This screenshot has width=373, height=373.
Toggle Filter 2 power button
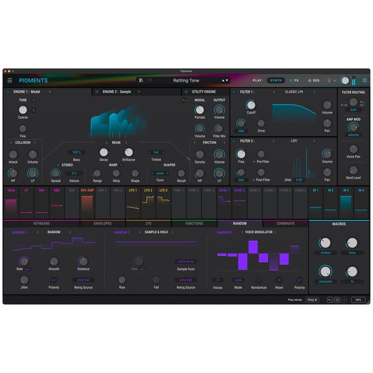pyautogui.click(x=234, y=141)
